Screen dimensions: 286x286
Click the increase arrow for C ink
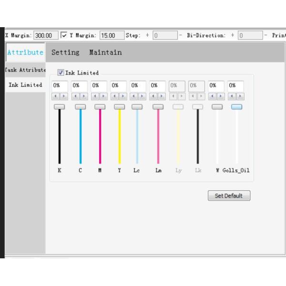[84, 96]
